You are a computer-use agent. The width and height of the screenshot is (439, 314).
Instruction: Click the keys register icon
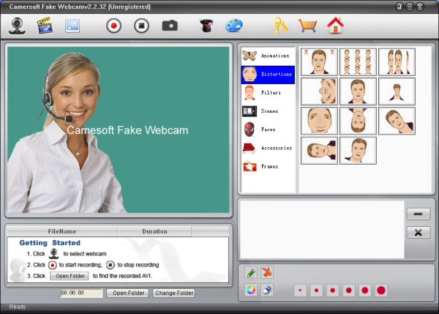(x=281, y=26)
